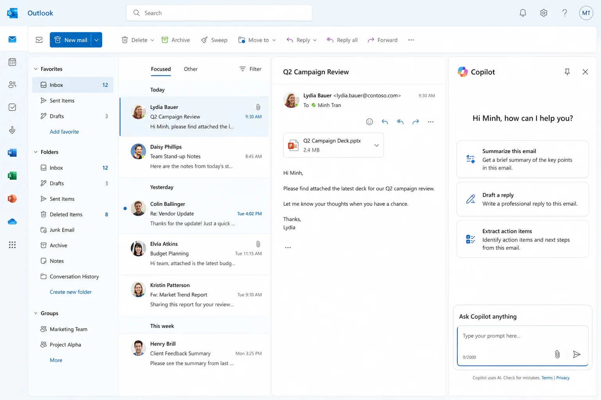Screen dimensions: 601x400
Task: Click the More link under Groups
Action: click(56, 360)
